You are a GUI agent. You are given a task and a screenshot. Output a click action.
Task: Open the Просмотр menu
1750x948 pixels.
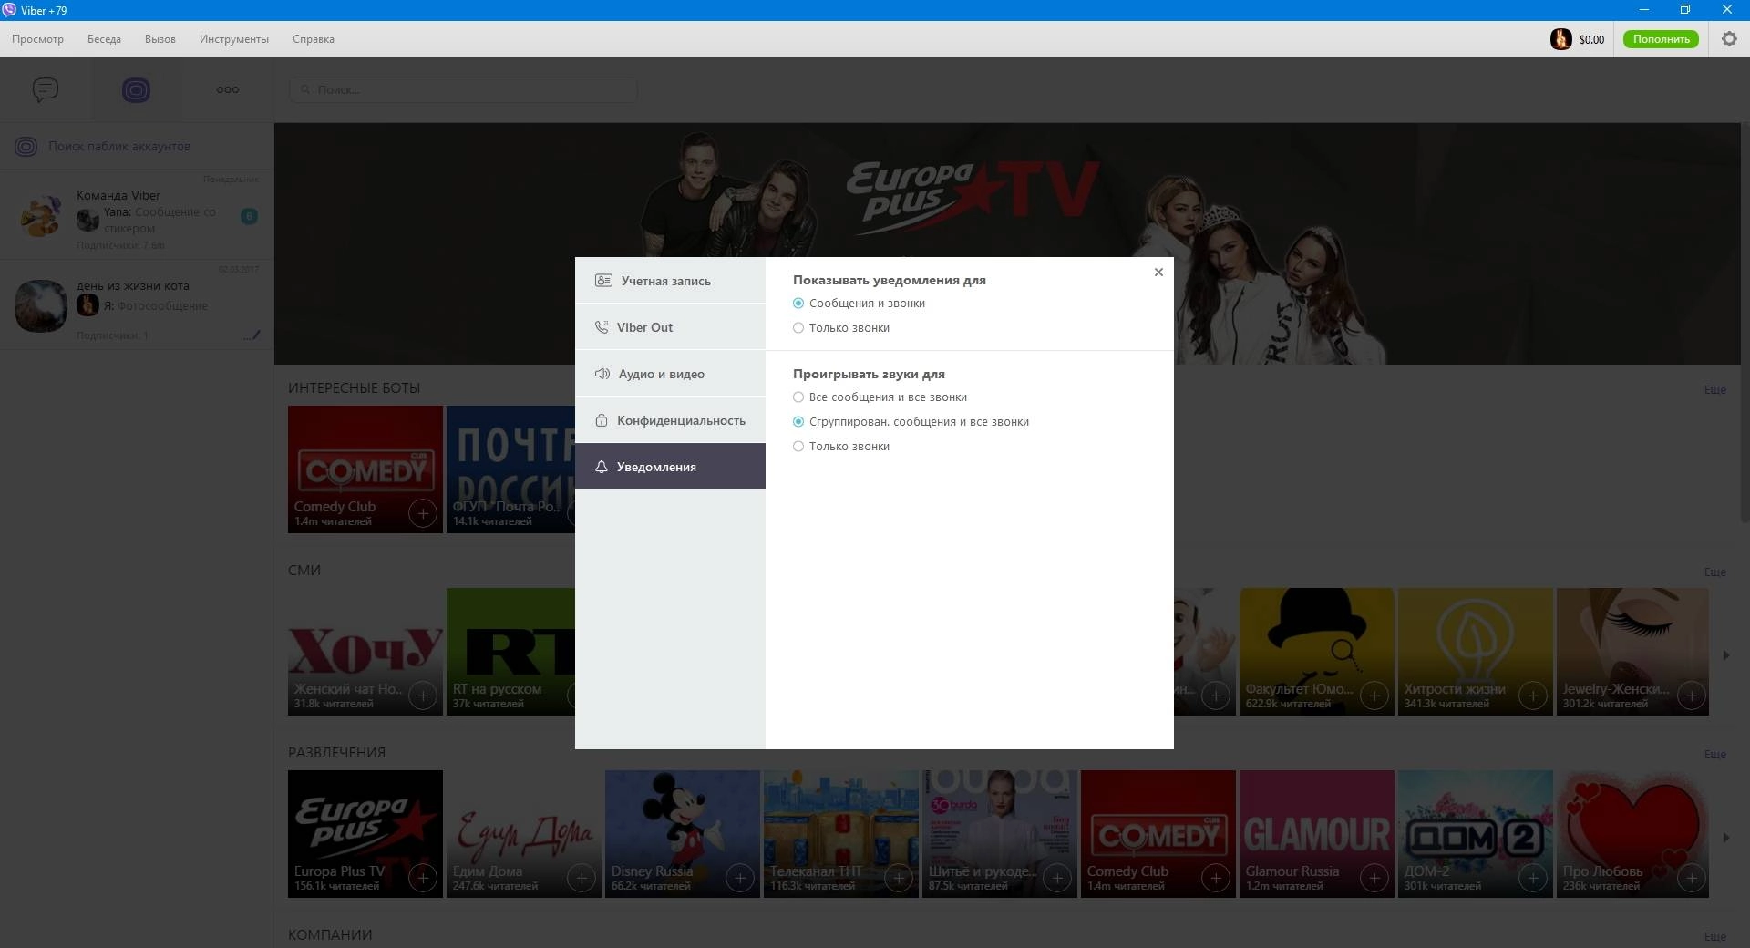[37, 39]
